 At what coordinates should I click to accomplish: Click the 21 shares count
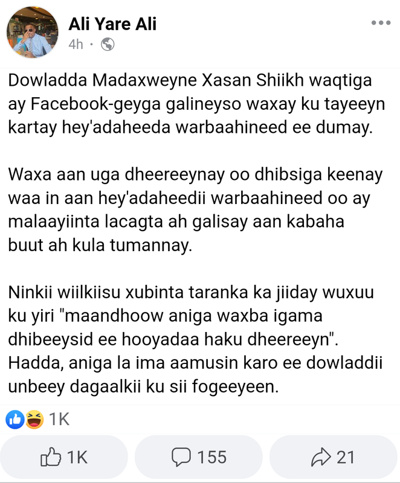click(x=346, y=457)
